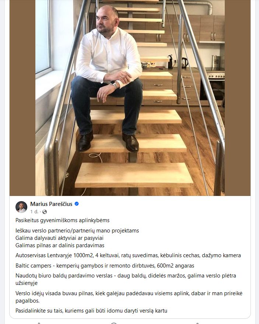Click the 'Baltic campers' paragraph
The image size is (259, 324).
coord(105,266)
